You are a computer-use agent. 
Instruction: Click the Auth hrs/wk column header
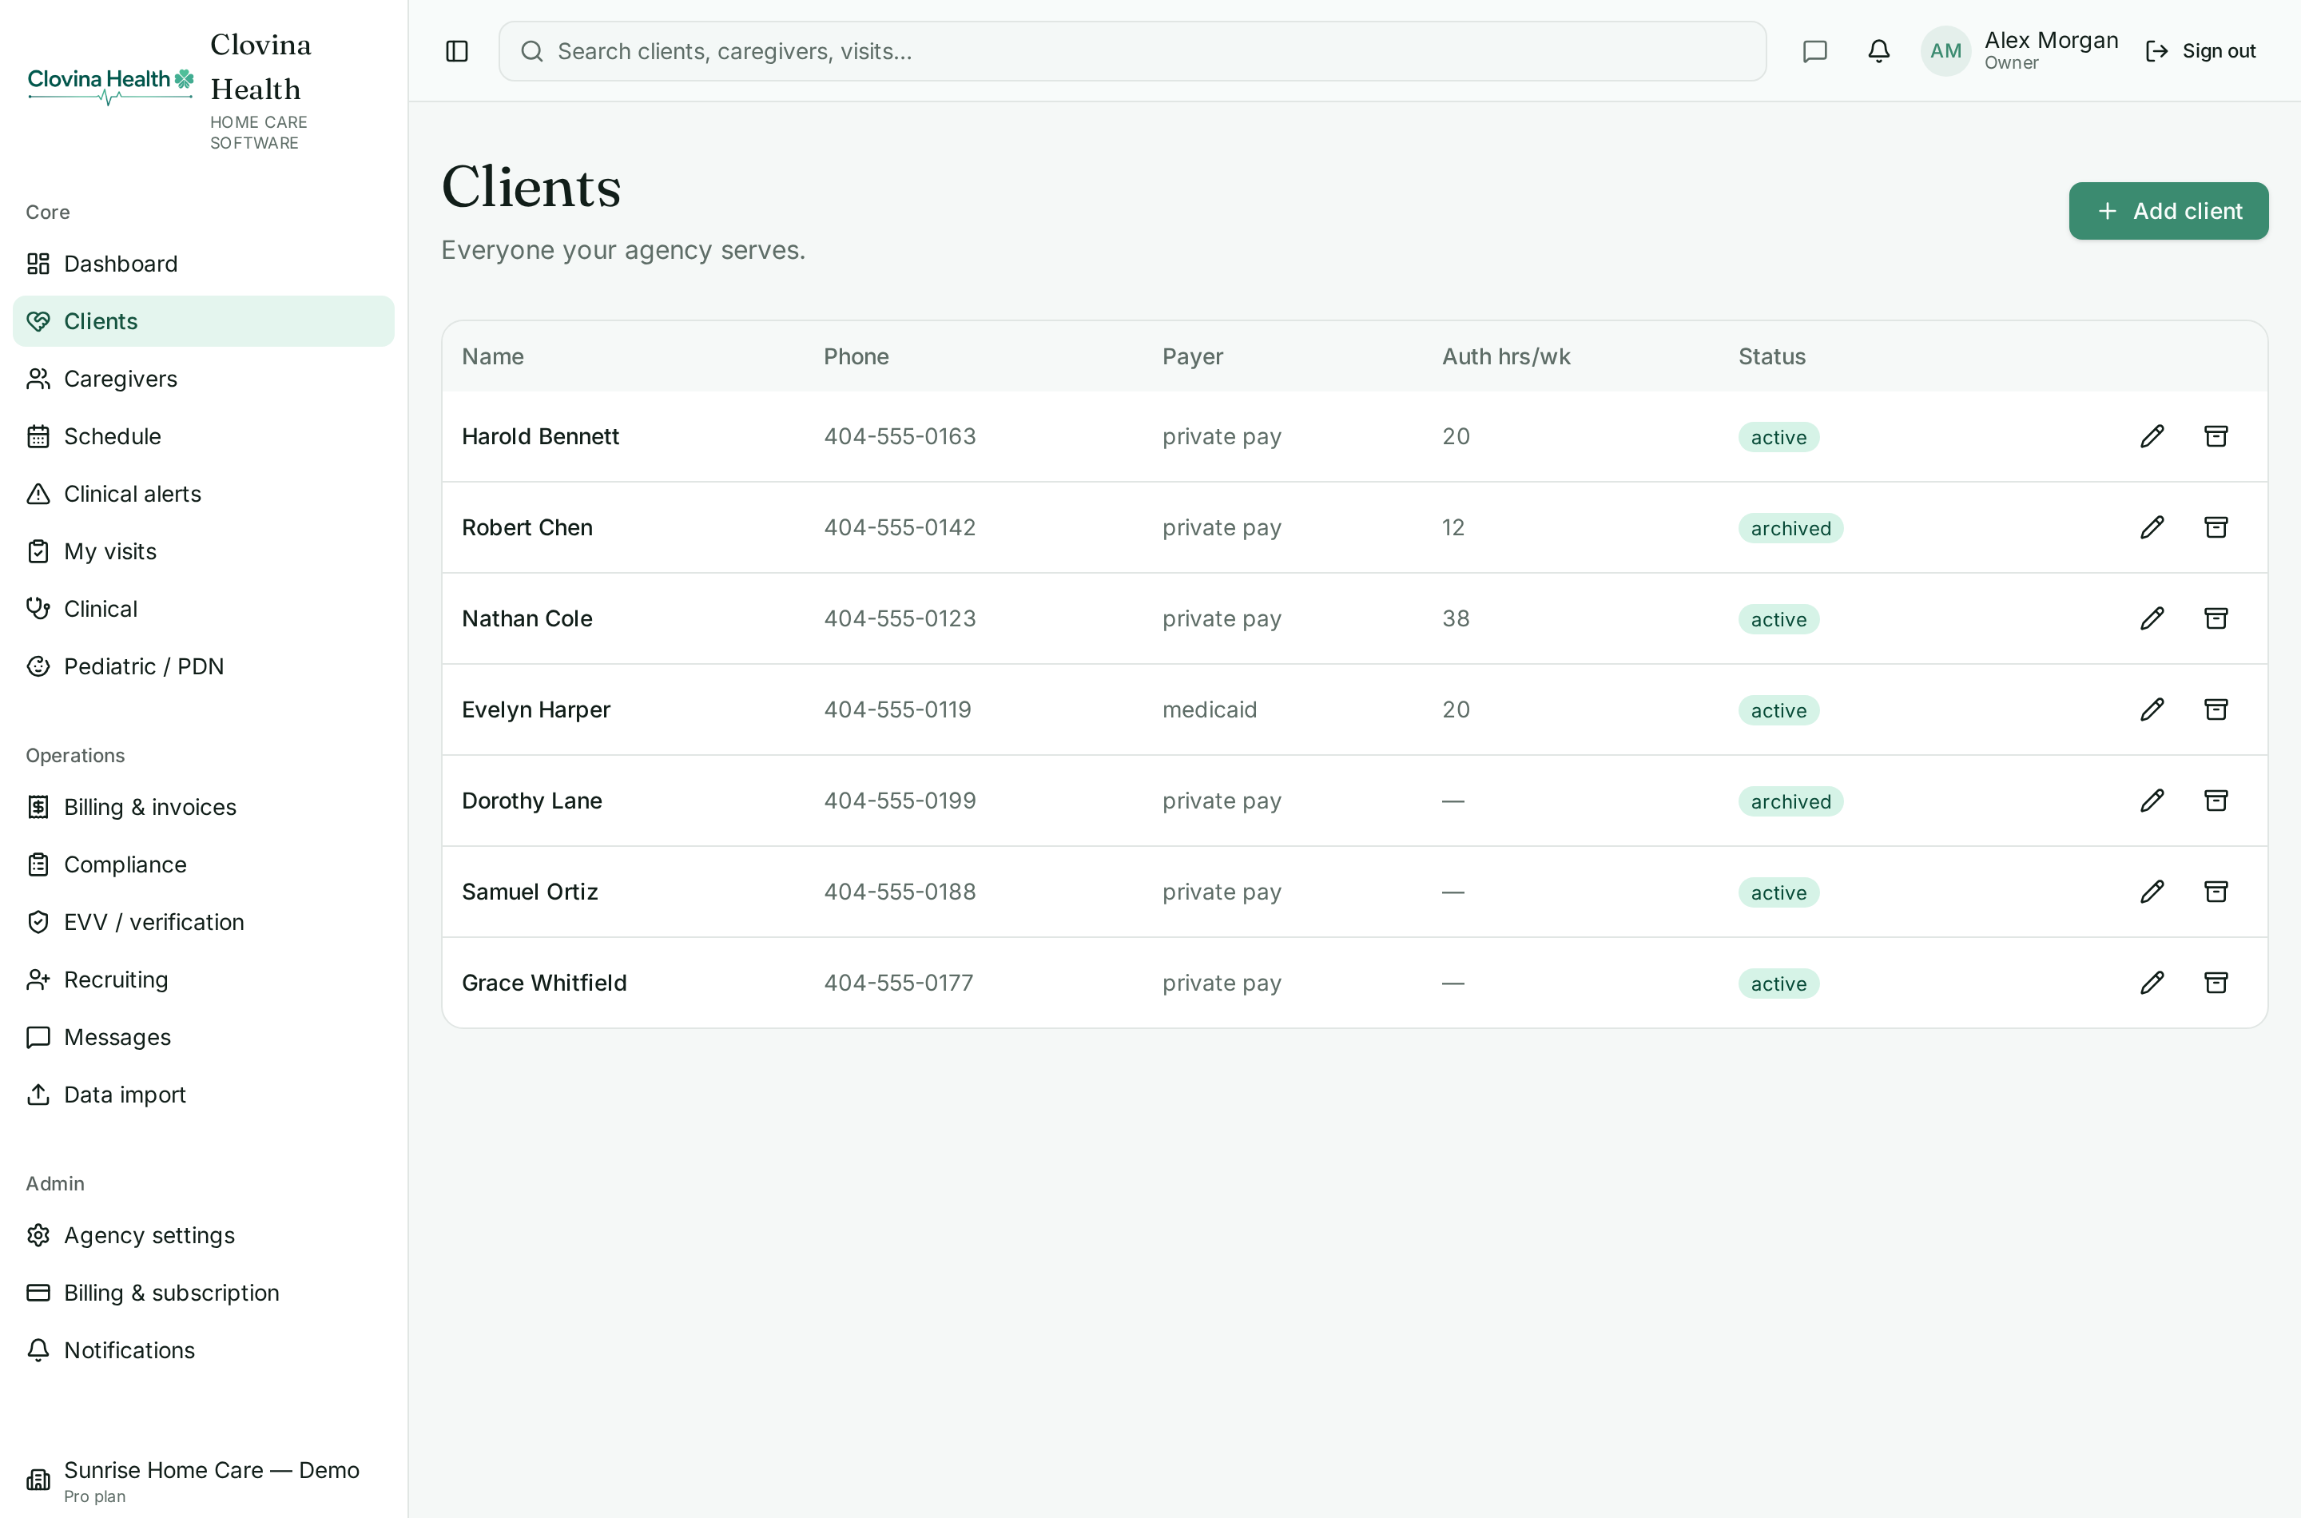[x=1506, y=357]
